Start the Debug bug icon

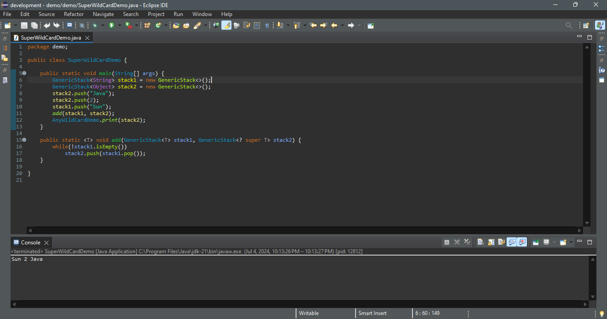[x=95, y=25]
